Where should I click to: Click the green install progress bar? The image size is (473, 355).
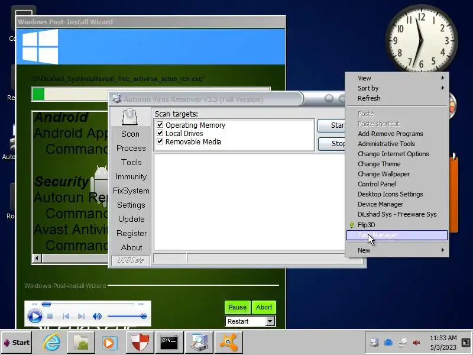pyautogui.click(x=151, y=94)
